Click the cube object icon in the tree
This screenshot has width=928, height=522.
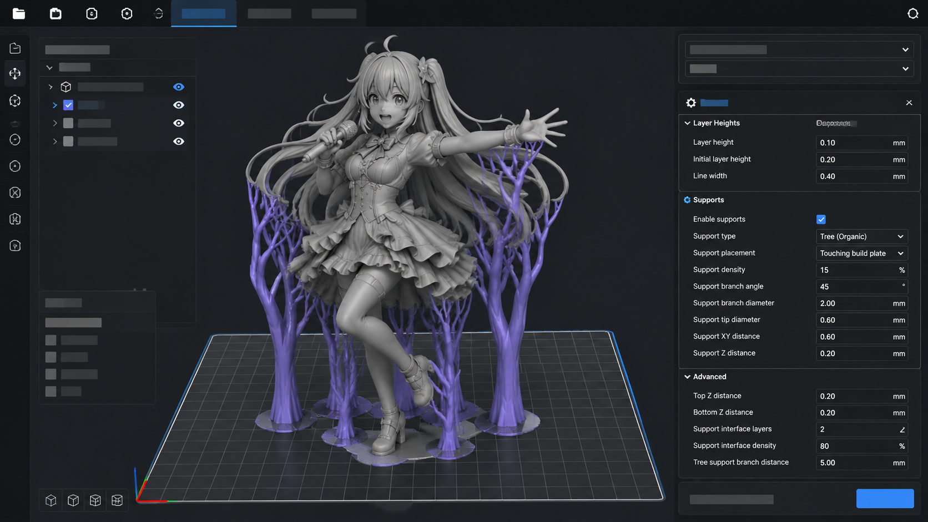[66, 87]
